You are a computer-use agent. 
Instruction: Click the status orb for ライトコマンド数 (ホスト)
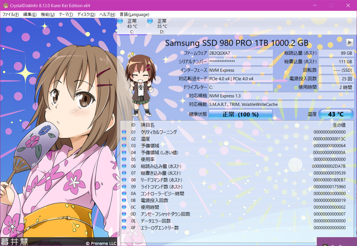click(x=124, y=187)
